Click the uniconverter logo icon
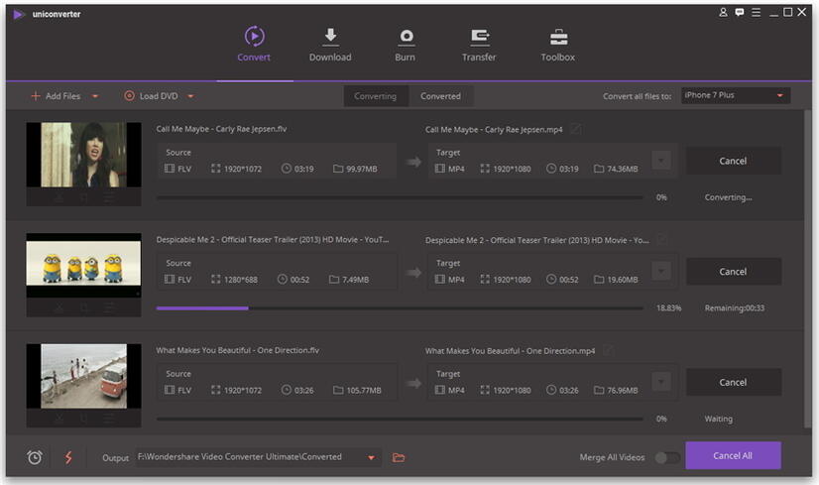The height and width of the screenshot is (485, 819). point(19,14)
